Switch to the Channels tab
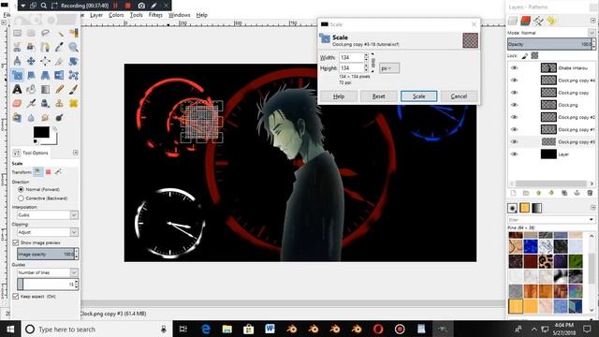Screen dimensions: 599x337 [526, 21]
